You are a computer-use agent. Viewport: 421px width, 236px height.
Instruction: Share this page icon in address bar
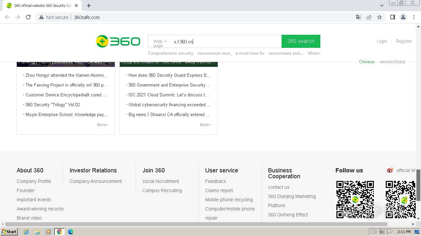tap(369, 17)
